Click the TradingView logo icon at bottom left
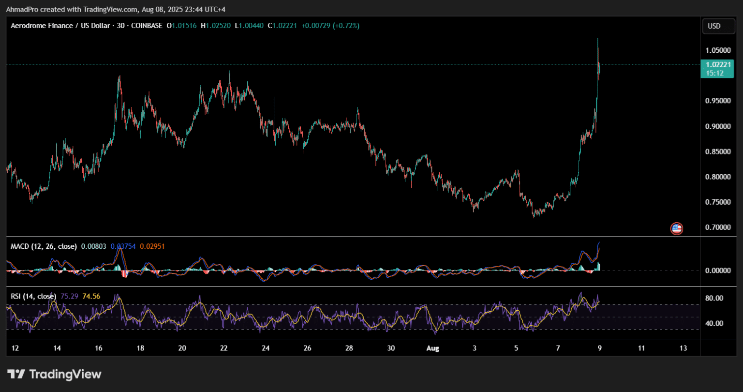 click(16, 374)
